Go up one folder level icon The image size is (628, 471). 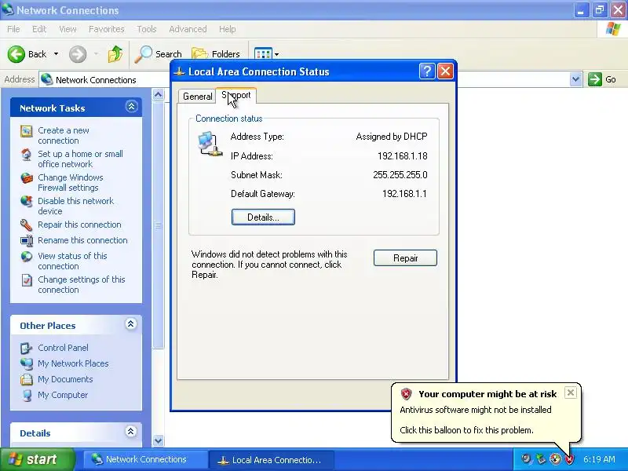(x=115, y=54)
